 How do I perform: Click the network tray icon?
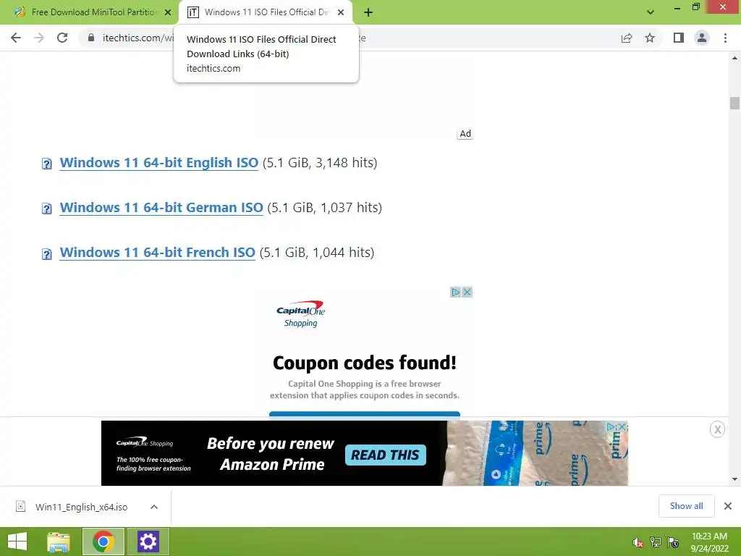(x=656, y=542)
